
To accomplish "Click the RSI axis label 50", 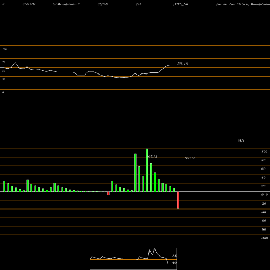I will (4, 71).
